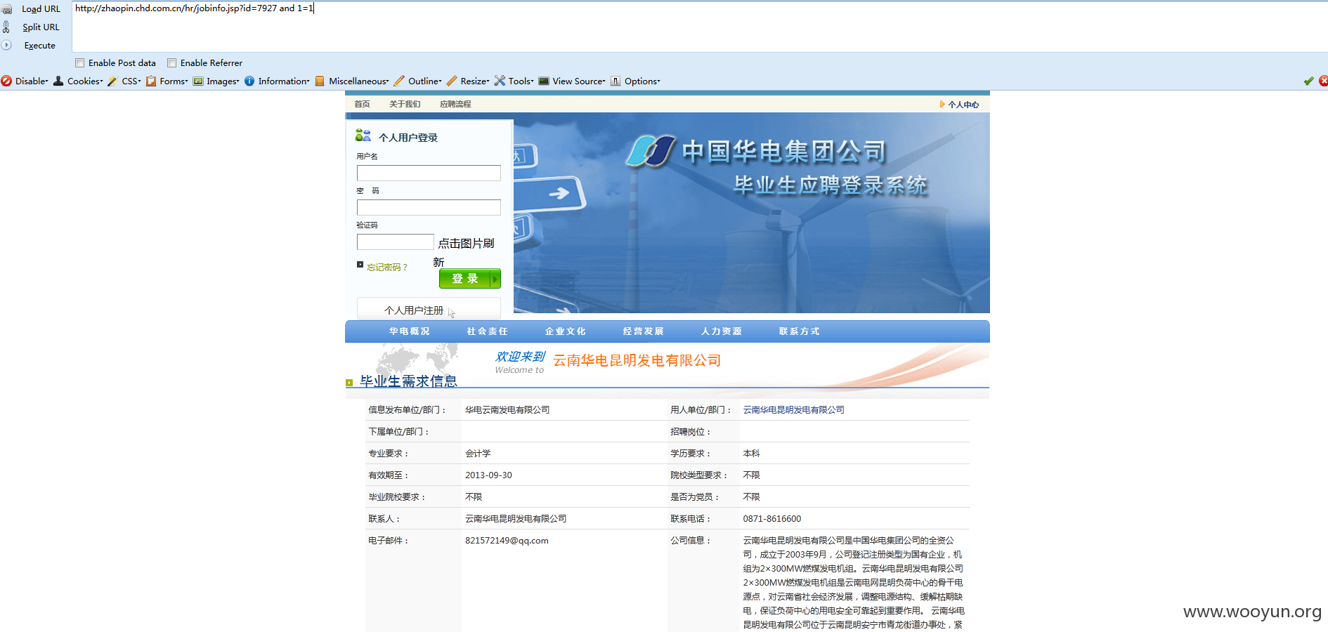Image resolution: width=1328 pixels, height=632 pixels.
Task: Click inside the HackBar URL text box
Action: (700, 27)
